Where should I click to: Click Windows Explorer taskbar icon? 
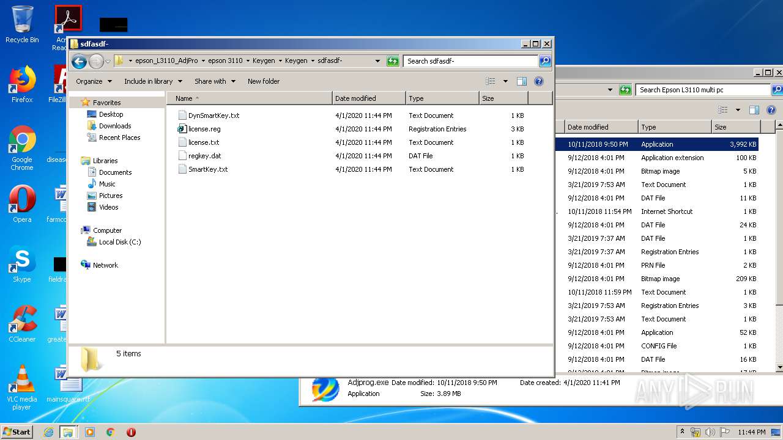coord(68,432)
